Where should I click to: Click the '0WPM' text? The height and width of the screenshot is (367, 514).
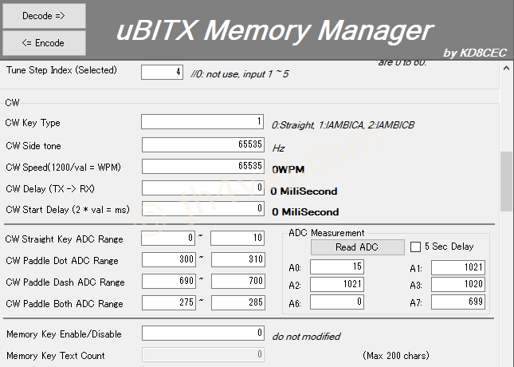(288, 169)
